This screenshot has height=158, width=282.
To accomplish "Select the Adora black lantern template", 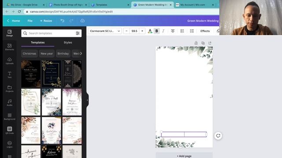I will (x=51, y=151).
